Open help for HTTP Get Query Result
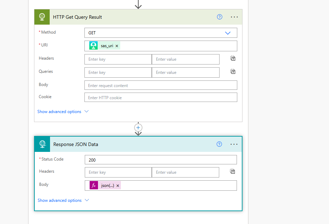This screenshot has width=329, height=224. tap(220, 17)
